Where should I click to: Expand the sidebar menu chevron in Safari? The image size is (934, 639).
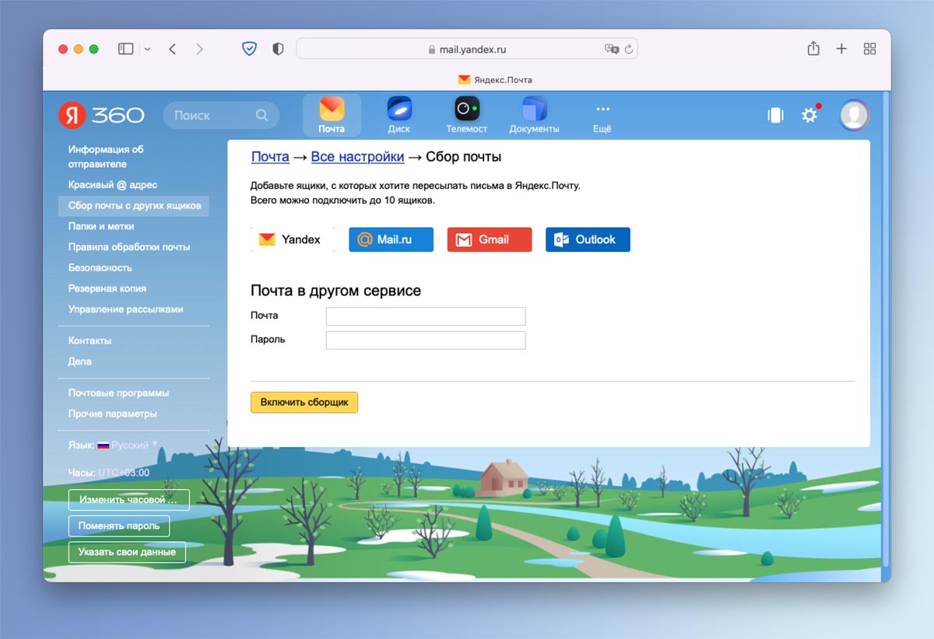pyautogui.click(x=148, y=49)
